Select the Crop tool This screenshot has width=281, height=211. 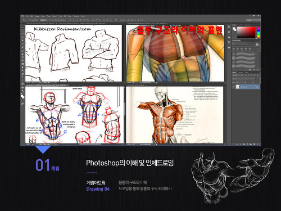[22, 41]
